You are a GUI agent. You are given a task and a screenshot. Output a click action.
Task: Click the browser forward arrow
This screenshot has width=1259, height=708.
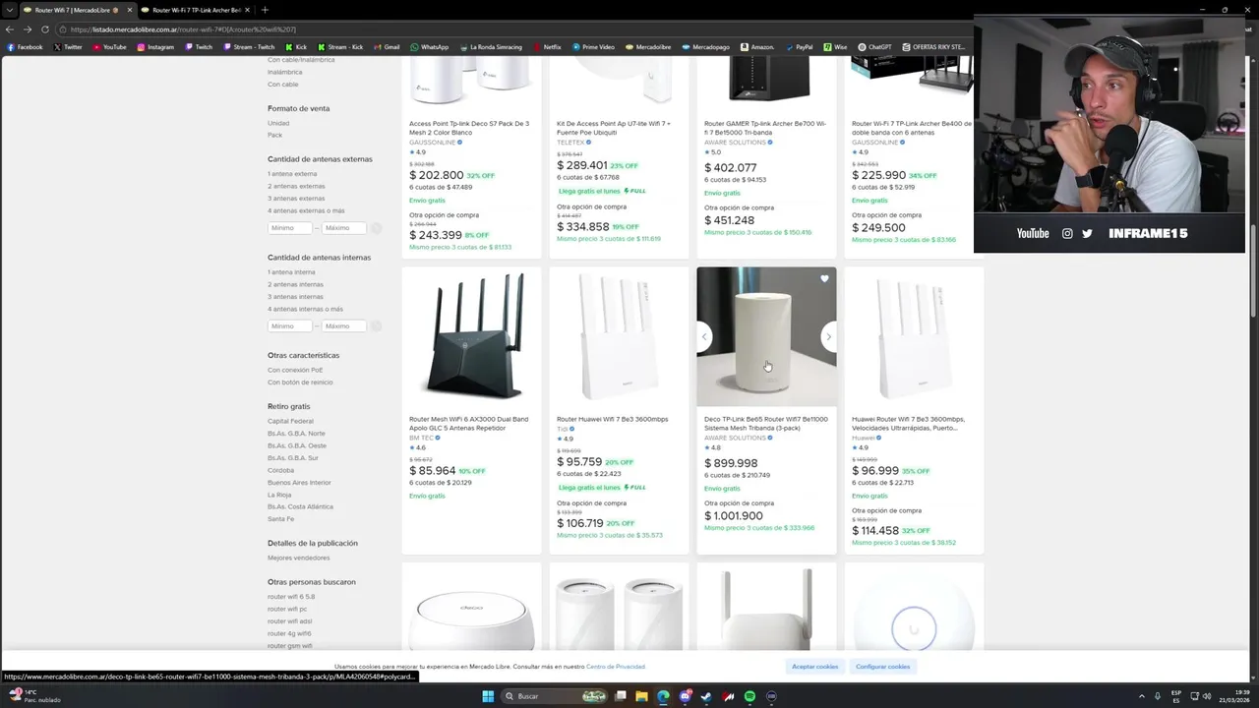pyautogui.click(x=29, y=29)
